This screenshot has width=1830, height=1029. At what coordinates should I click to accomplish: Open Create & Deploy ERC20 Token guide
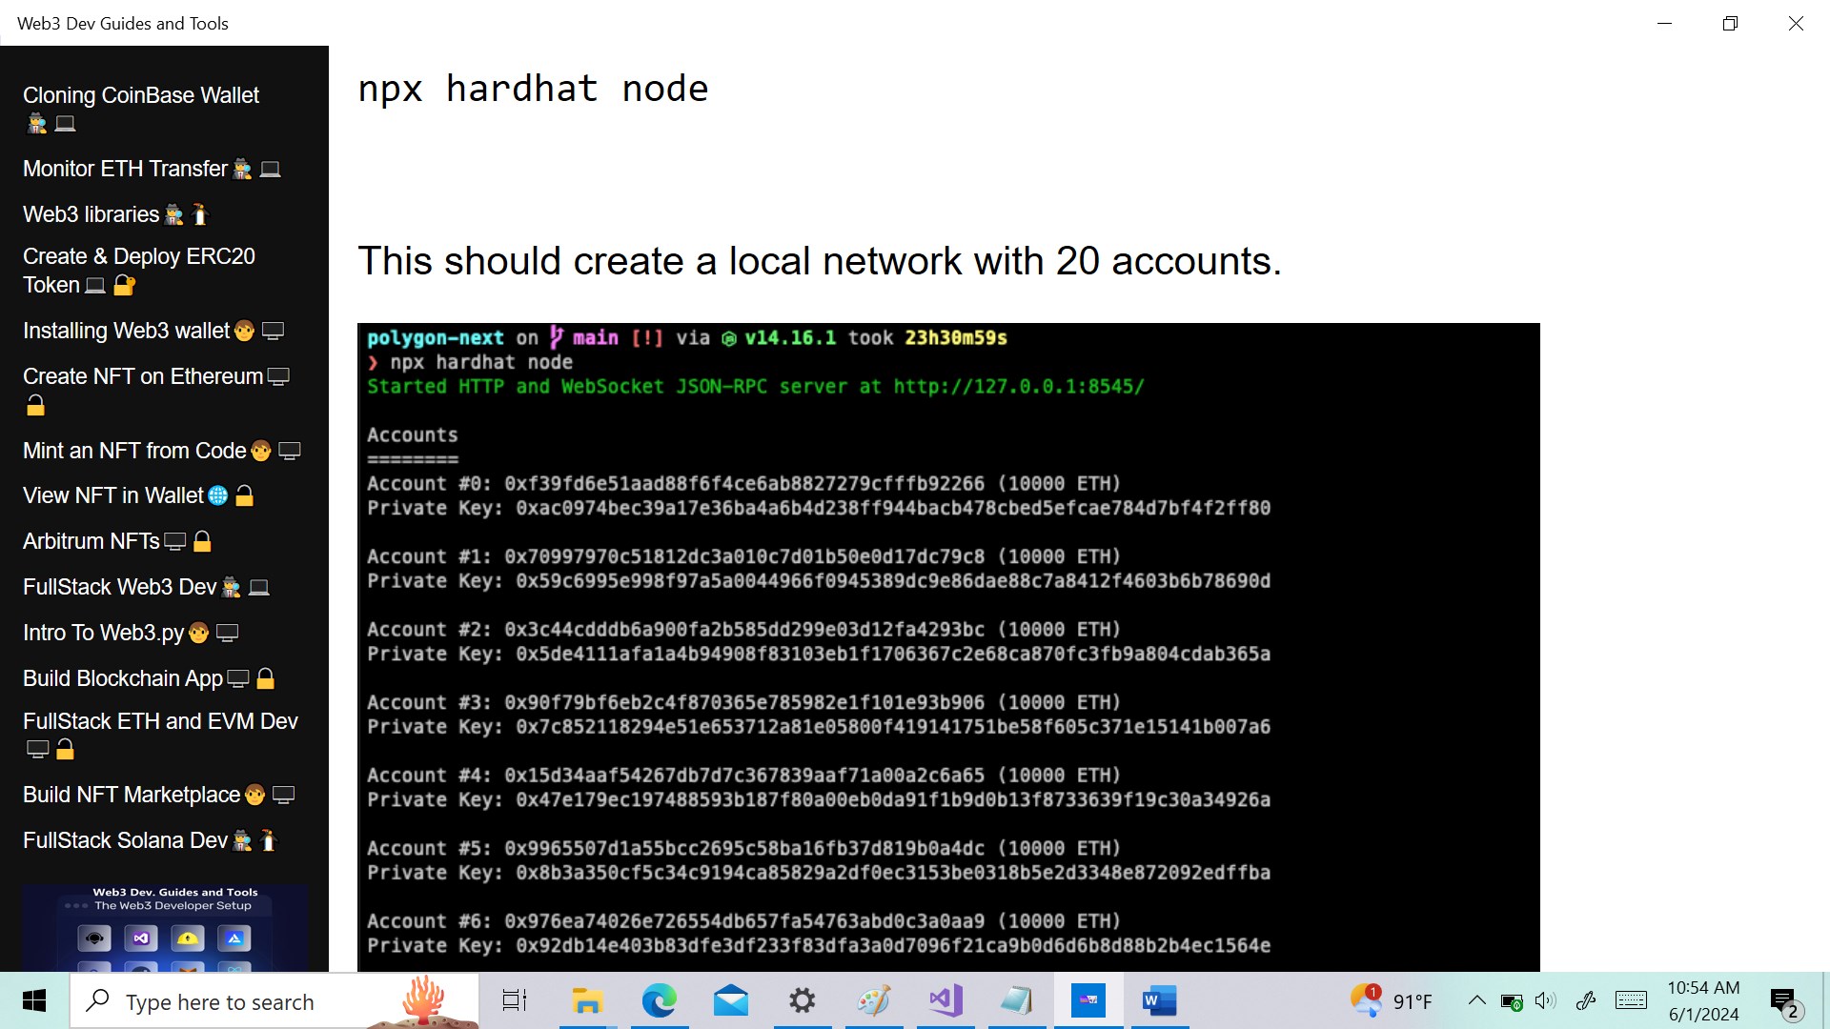click(138, 257)
